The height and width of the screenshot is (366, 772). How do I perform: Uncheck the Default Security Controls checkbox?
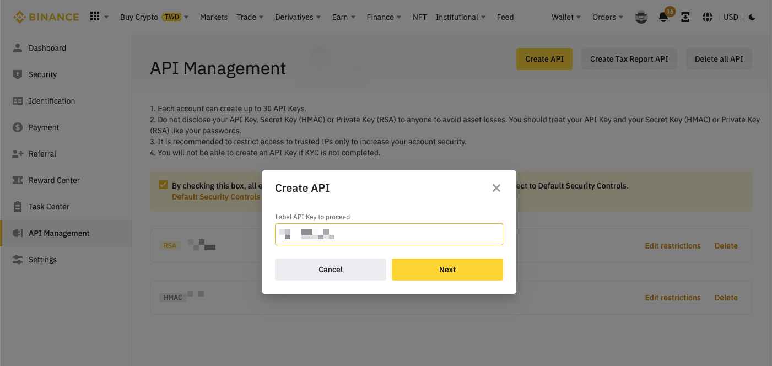pyautogui.click(x=163, y=185)
